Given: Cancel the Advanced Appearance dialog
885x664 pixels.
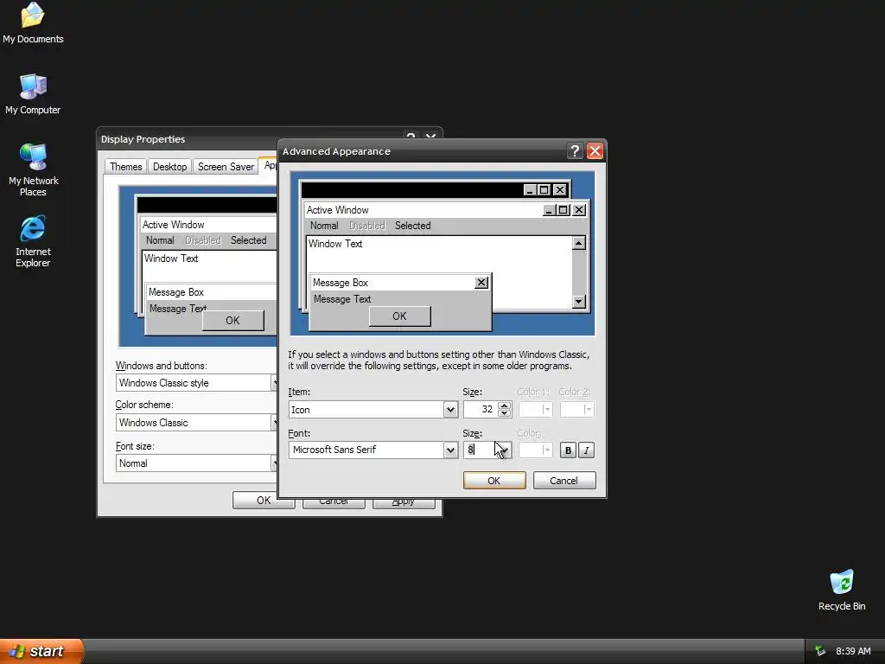Looking at the screenshot, I should pos(563,481).
